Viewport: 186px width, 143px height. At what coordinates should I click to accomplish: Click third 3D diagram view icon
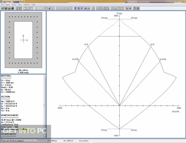point(107,8)
